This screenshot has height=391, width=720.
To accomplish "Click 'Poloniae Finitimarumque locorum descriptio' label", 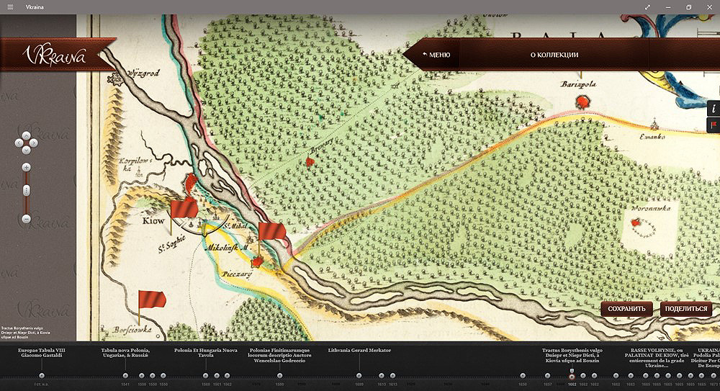I will point(279,355).
